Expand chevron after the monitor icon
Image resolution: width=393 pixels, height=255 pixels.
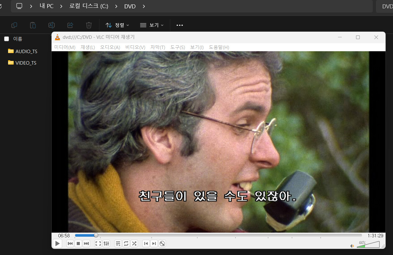[x=31, y=6]
